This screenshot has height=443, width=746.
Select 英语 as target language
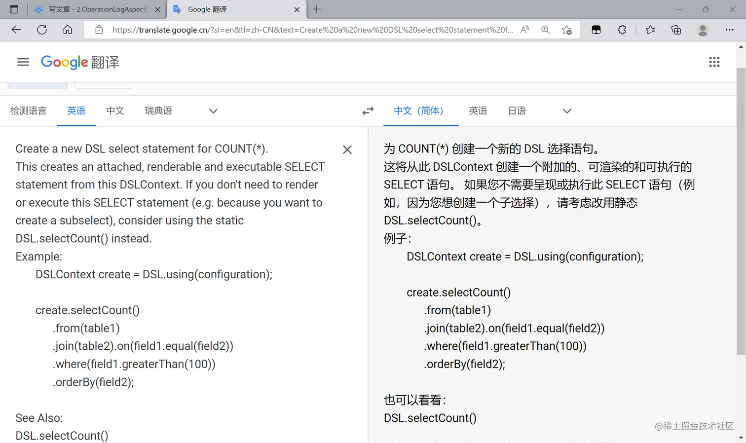click(478, 111)
